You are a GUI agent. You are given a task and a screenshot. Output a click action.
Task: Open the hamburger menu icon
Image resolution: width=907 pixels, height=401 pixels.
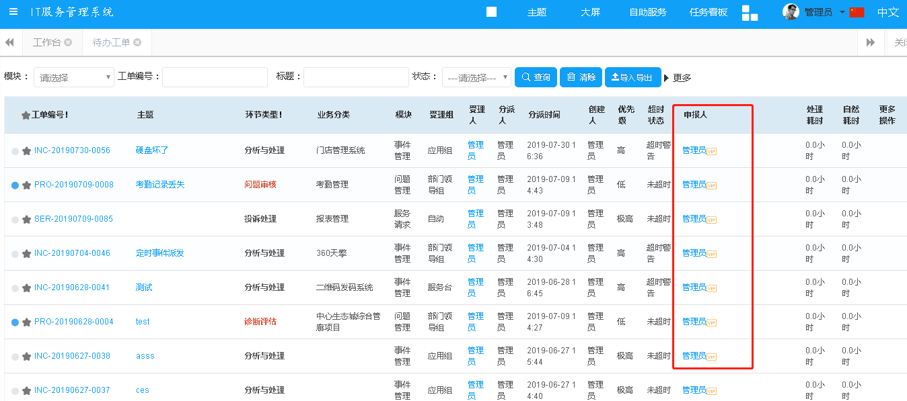(x=13, y=12)
